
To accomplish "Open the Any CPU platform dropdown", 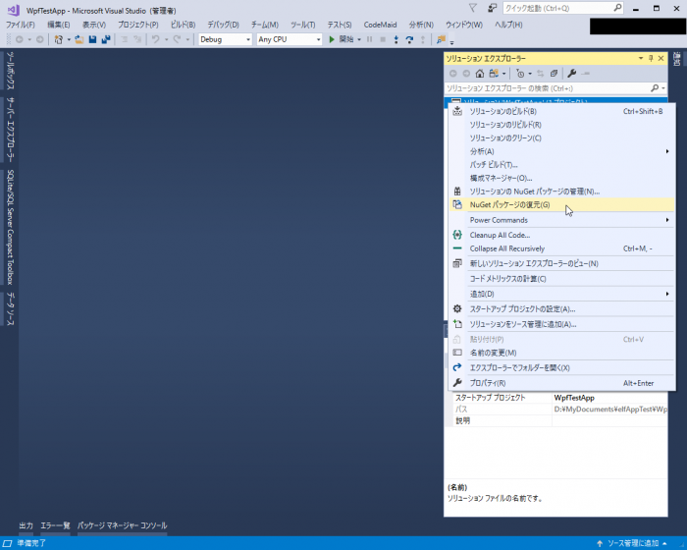I will [x=289, y=39].
